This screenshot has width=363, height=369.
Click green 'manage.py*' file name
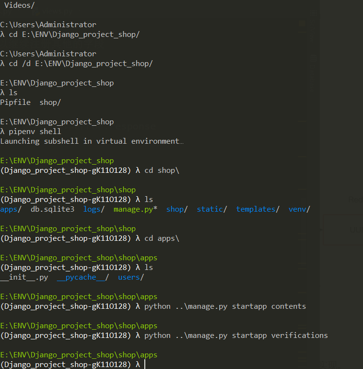click(x=136, y=209)
